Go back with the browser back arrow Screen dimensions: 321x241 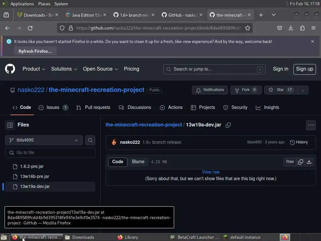pos(8,28)
